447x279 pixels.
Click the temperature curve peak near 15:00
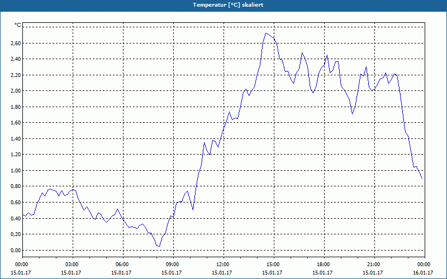(x=266, y=33)
